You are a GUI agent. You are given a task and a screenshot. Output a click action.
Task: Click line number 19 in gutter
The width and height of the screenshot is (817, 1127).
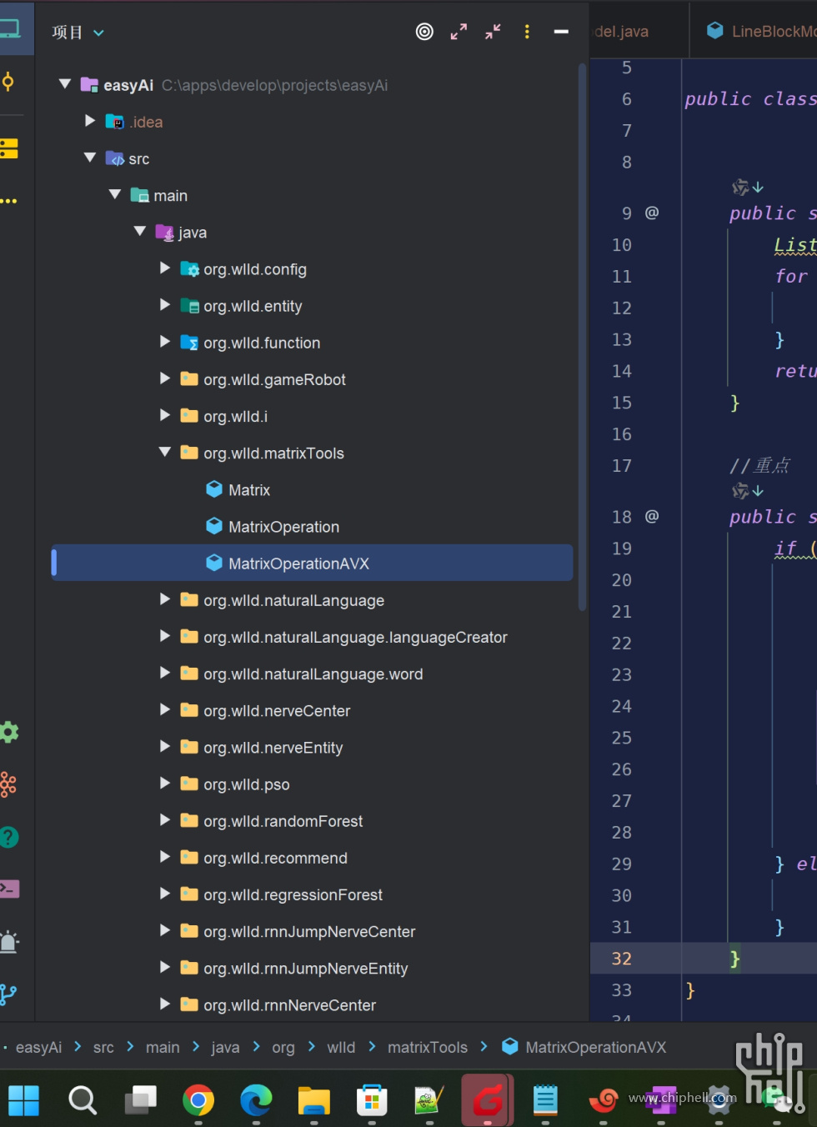[x=622, y=548]
